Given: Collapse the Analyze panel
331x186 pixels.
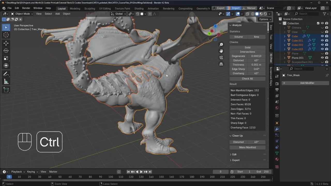Looking at the screenshot, I should (x=230, y=25).
